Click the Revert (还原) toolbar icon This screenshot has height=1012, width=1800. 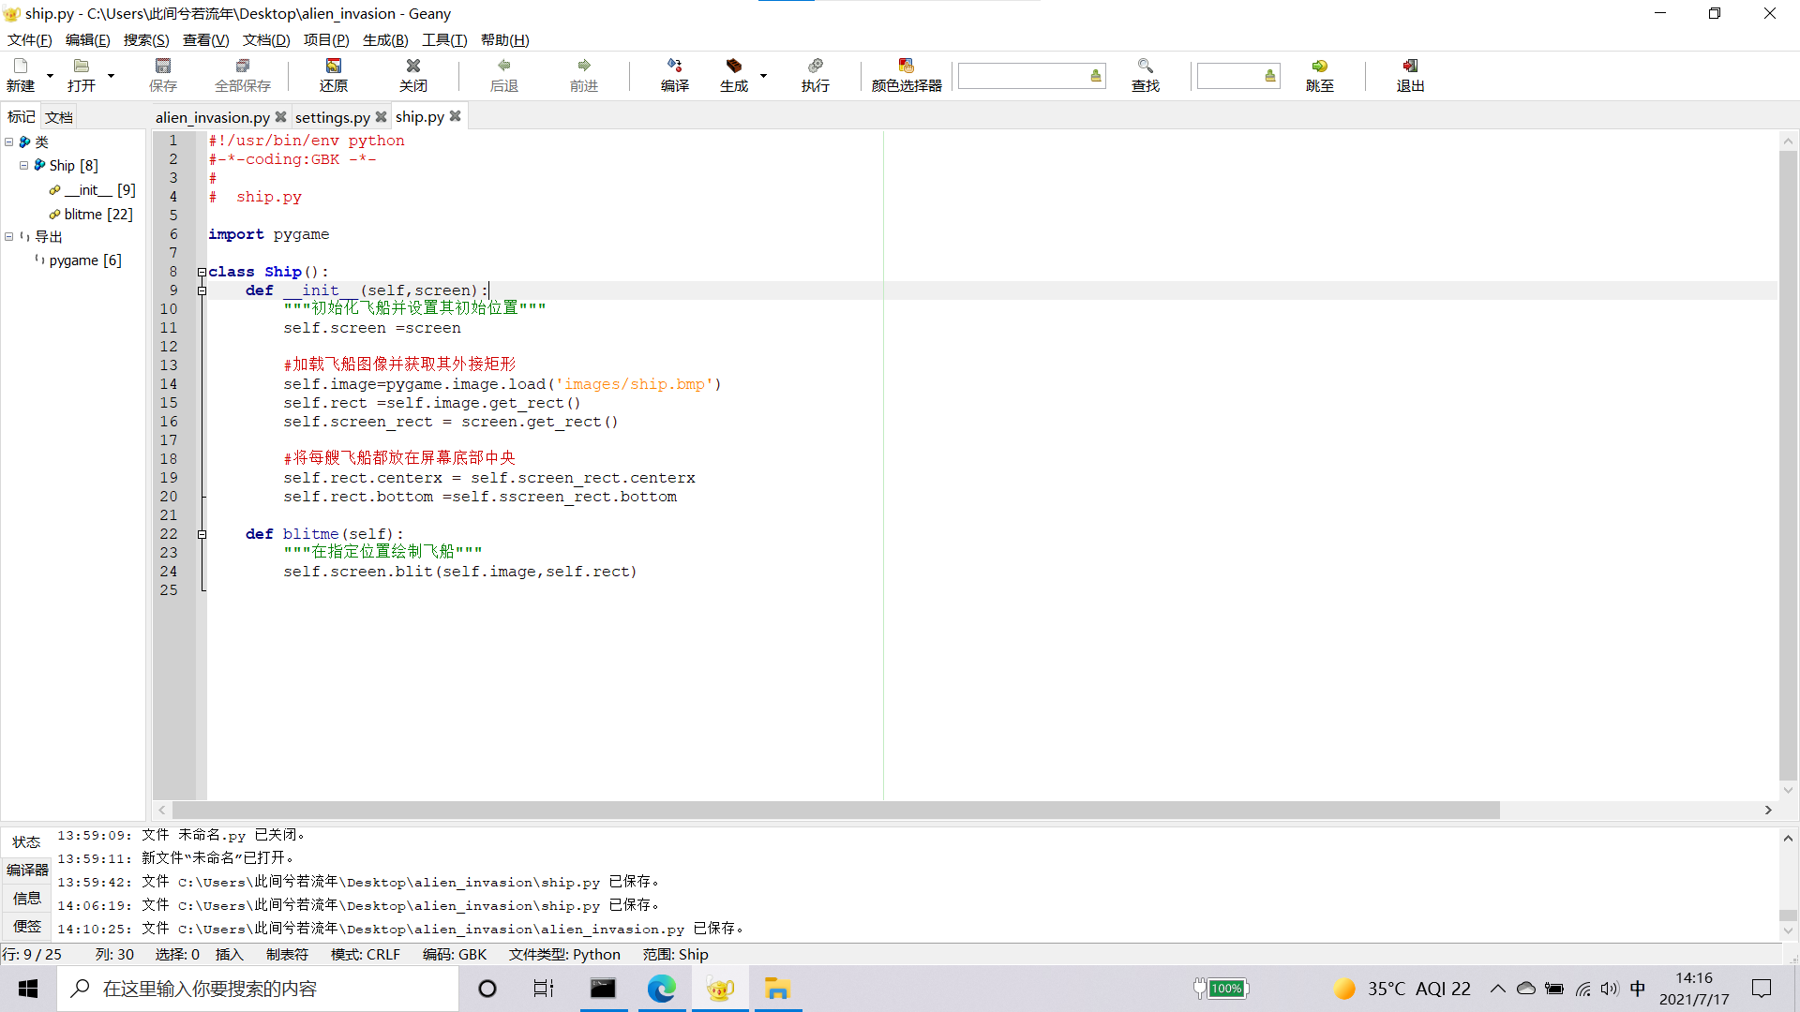click(x=333, y=66)
